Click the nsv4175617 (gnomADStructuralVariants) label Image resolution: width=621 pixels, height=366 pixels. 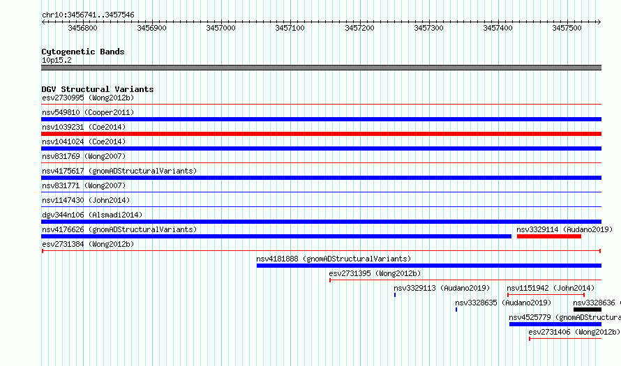click(119, 171)
